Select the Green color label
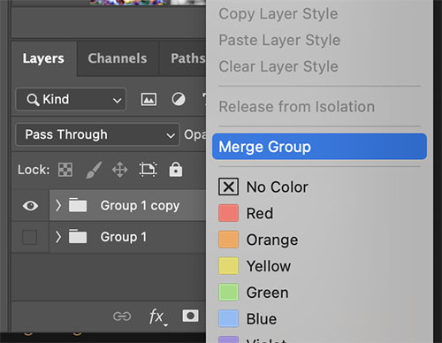This screenshot has height=343, width=442. point(254,293)
